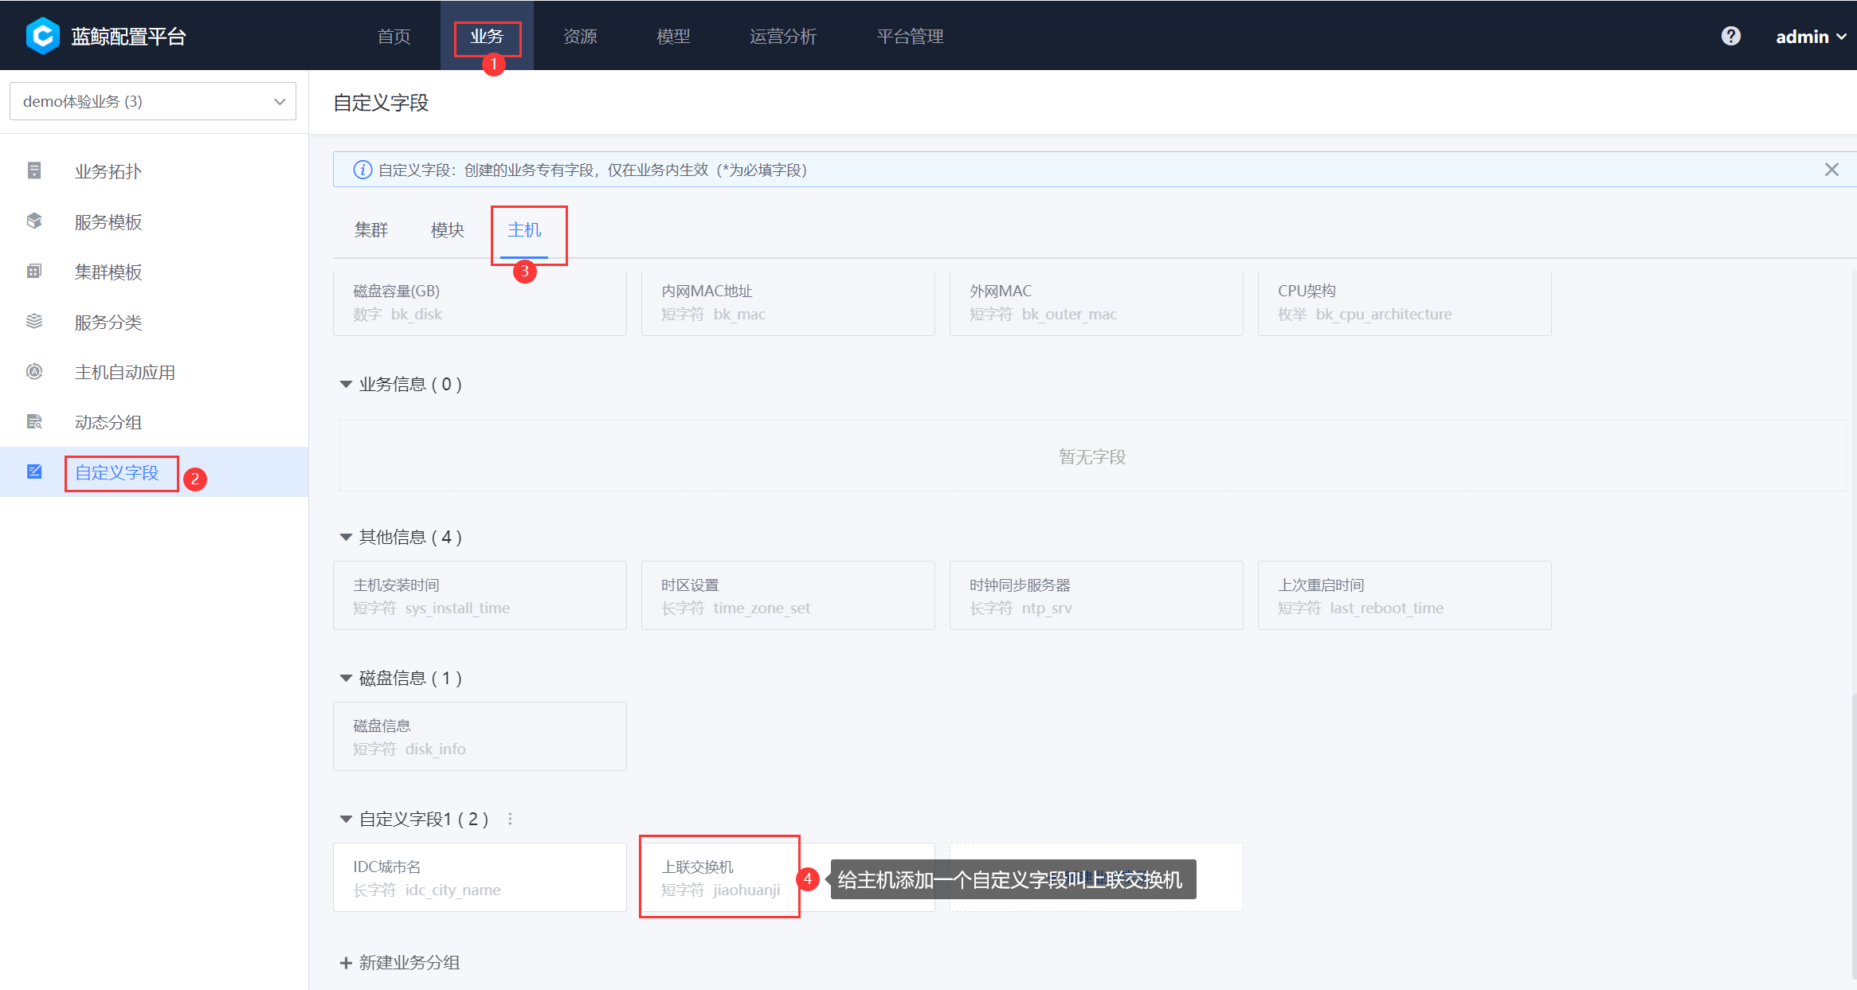Screen dimensions: 1857x990
Task: Open the 平台管理 top navigation item
Action: pos(910,37)
